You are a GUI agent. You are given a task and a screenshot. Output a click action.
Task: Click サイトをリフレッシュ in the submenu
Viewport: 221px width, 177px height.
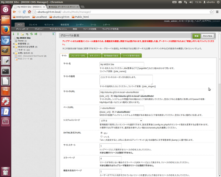click(x=58, y=29)
